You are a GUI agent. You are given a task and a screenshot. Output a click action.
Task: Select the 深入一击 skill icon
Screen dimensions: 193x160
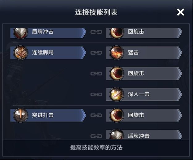pos(117,94)
